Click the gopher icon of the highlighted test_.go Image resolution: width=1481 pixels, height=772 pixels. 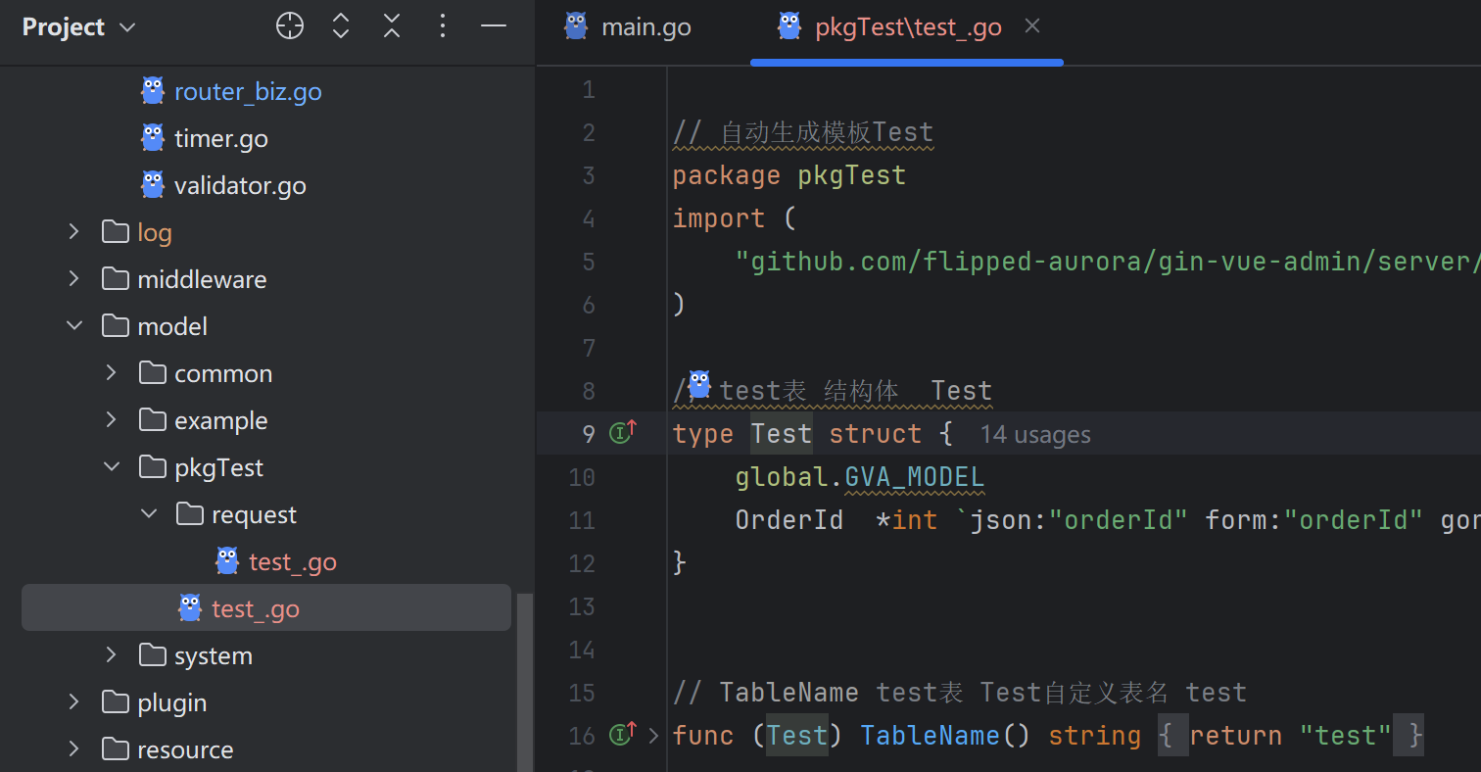pos(190,608)
